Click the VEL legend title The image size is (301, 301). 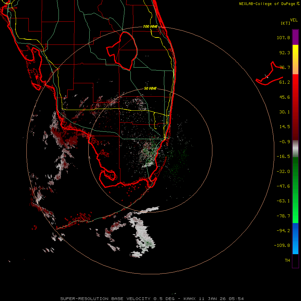click(294, 20)
